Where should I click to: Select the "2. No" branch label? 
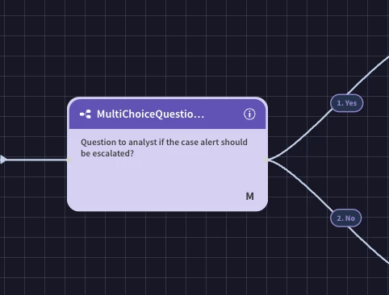345,218
